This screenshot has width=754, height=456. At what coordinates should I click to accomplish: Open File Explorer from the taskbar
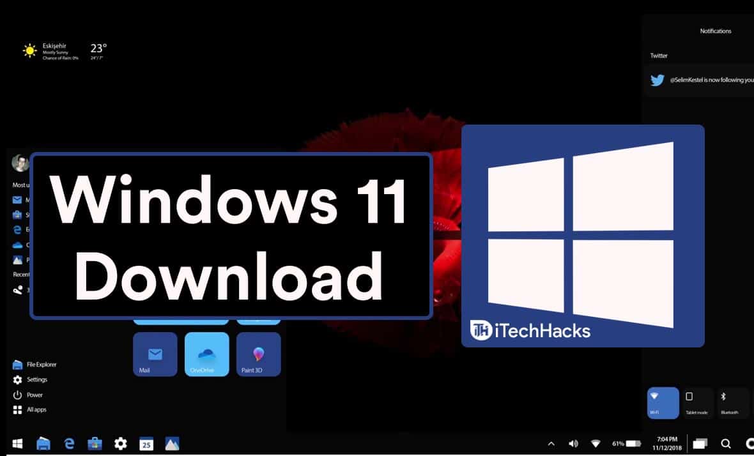click(x=43, y=443)
